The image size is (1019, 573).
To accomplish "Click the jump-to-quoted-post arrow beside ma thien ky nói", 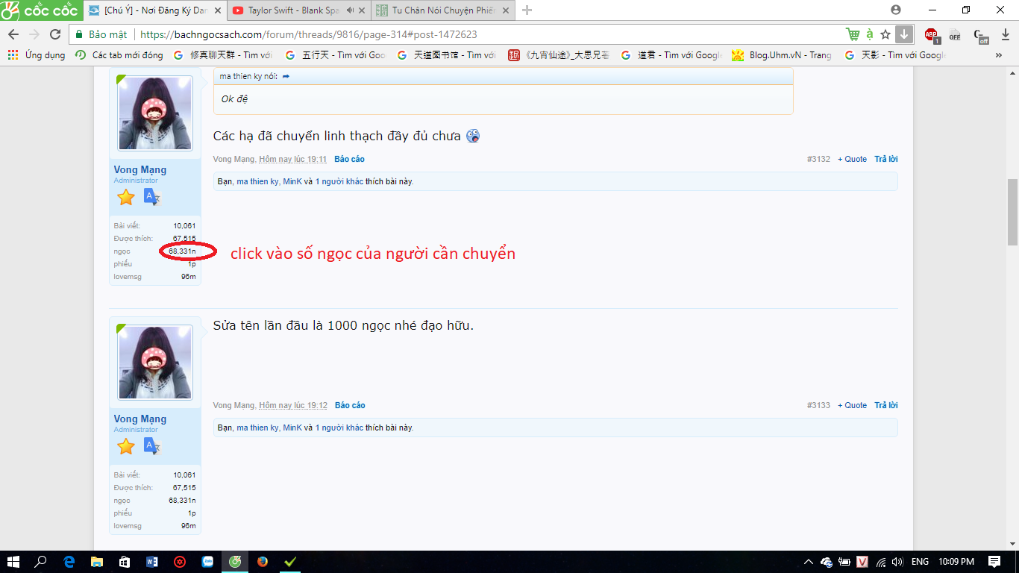I will pyautogui.click(x=286, y=76).
